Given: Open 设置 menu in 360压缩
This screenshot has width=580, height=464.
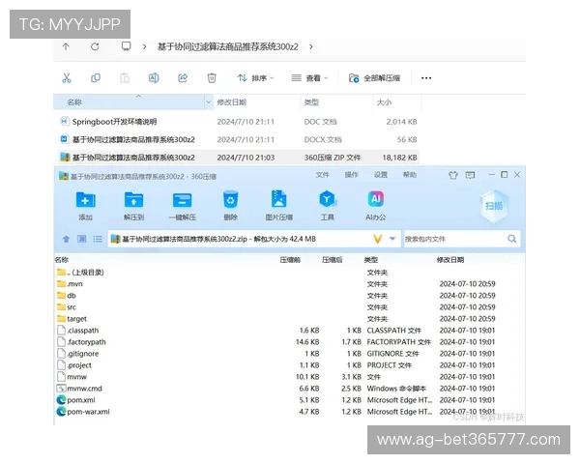Looking at the screenshot, I should [x=380, y=175].
